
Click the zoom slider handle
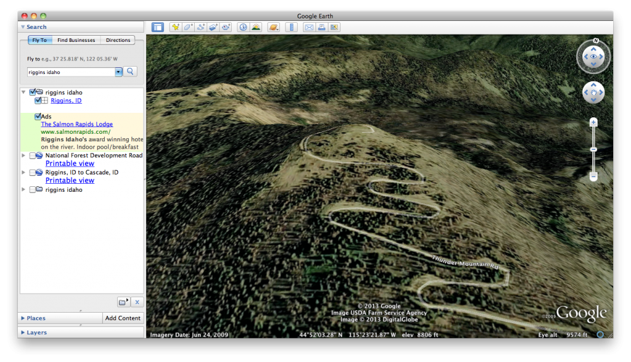point(593,149)
